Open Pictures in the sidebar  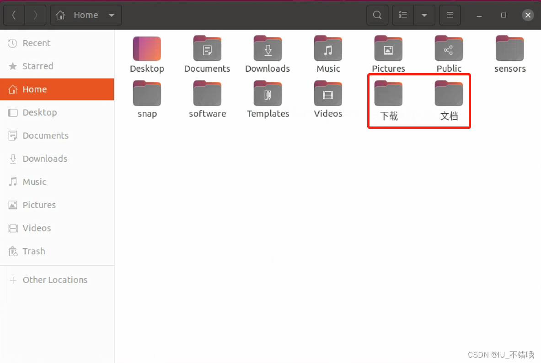pos(57,205)
